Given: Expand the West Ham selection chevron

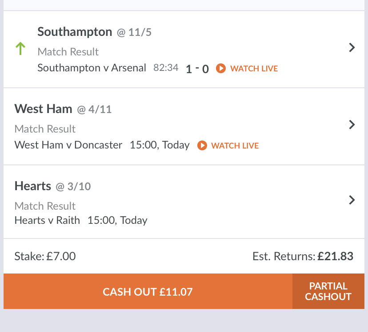Looking at the screenshot, I should 352,125.
